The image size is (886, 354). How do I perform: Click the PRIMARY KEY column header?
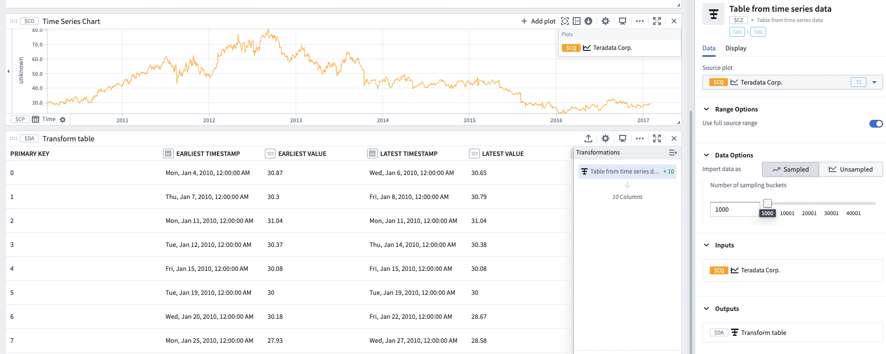(x=30, y=154)
